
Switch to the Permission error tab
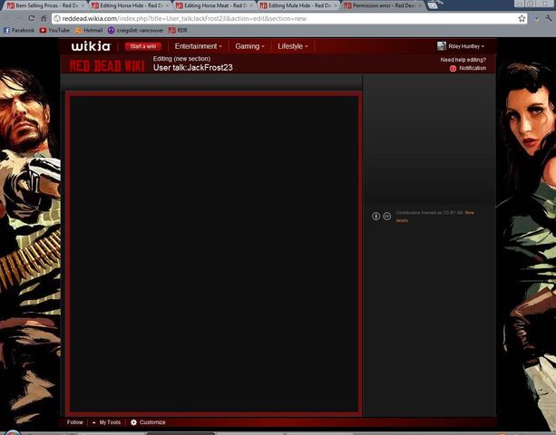coord(381,5)
